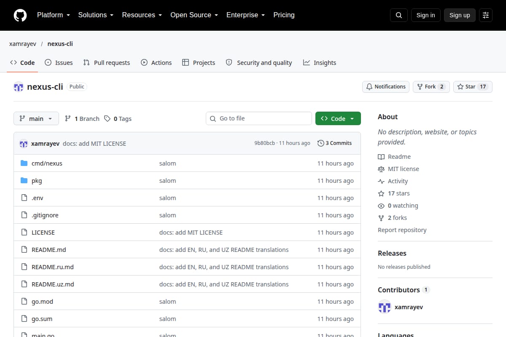Open the 1 Branch link

click(x=82, y=119)
